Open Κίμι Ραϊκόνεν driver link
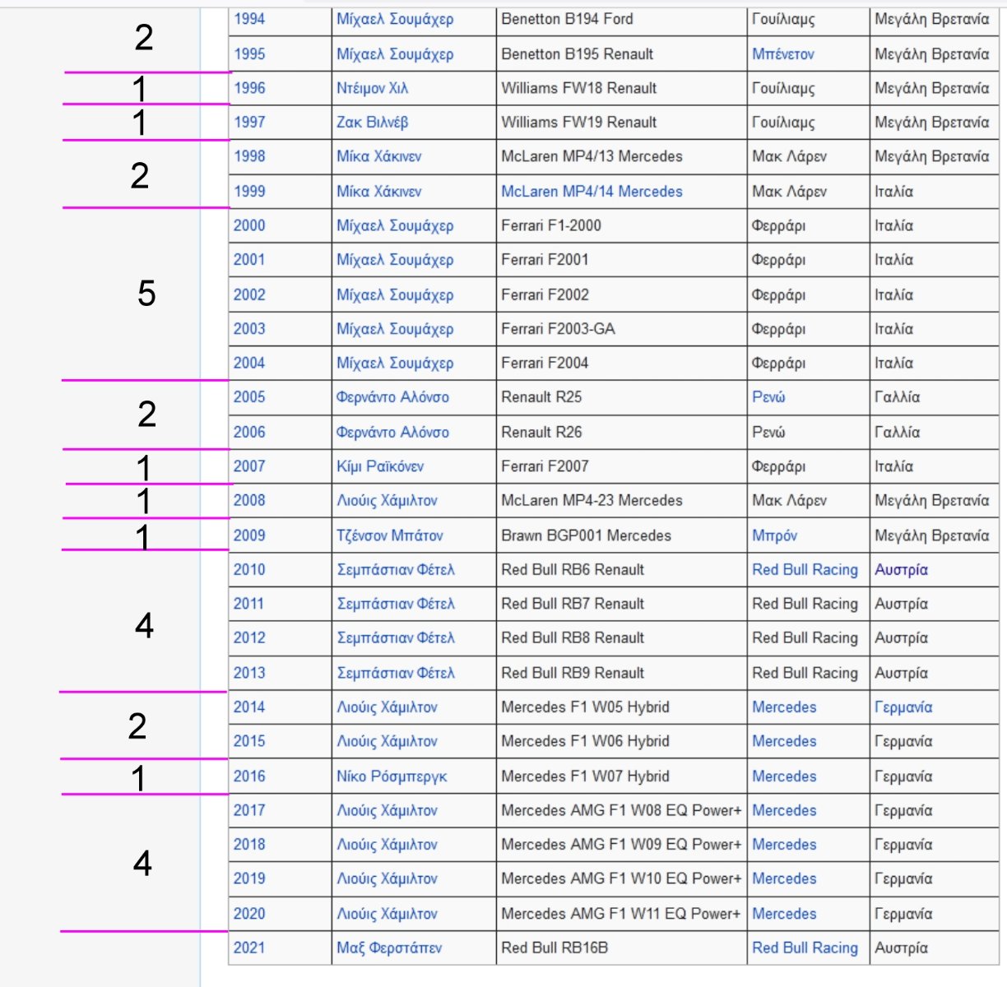Image resolution: width=1007 pixels, height=987 pixels. point(379,466)
